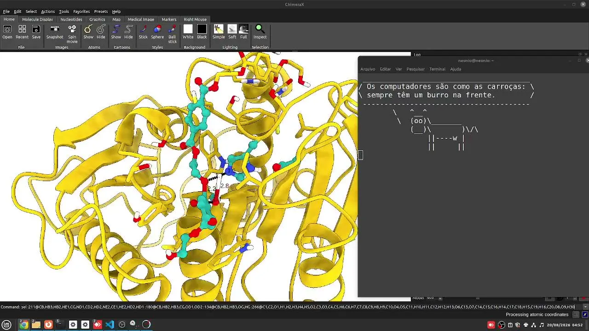589x331 pixels.
Task: Open the Presets menu
Action: (101, 11)
